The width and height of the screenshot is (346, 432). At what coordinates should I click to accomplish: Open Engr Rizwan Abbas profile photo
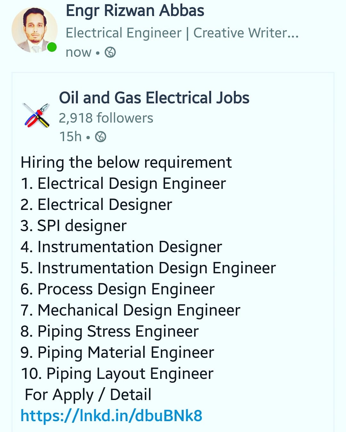point(35,30)
